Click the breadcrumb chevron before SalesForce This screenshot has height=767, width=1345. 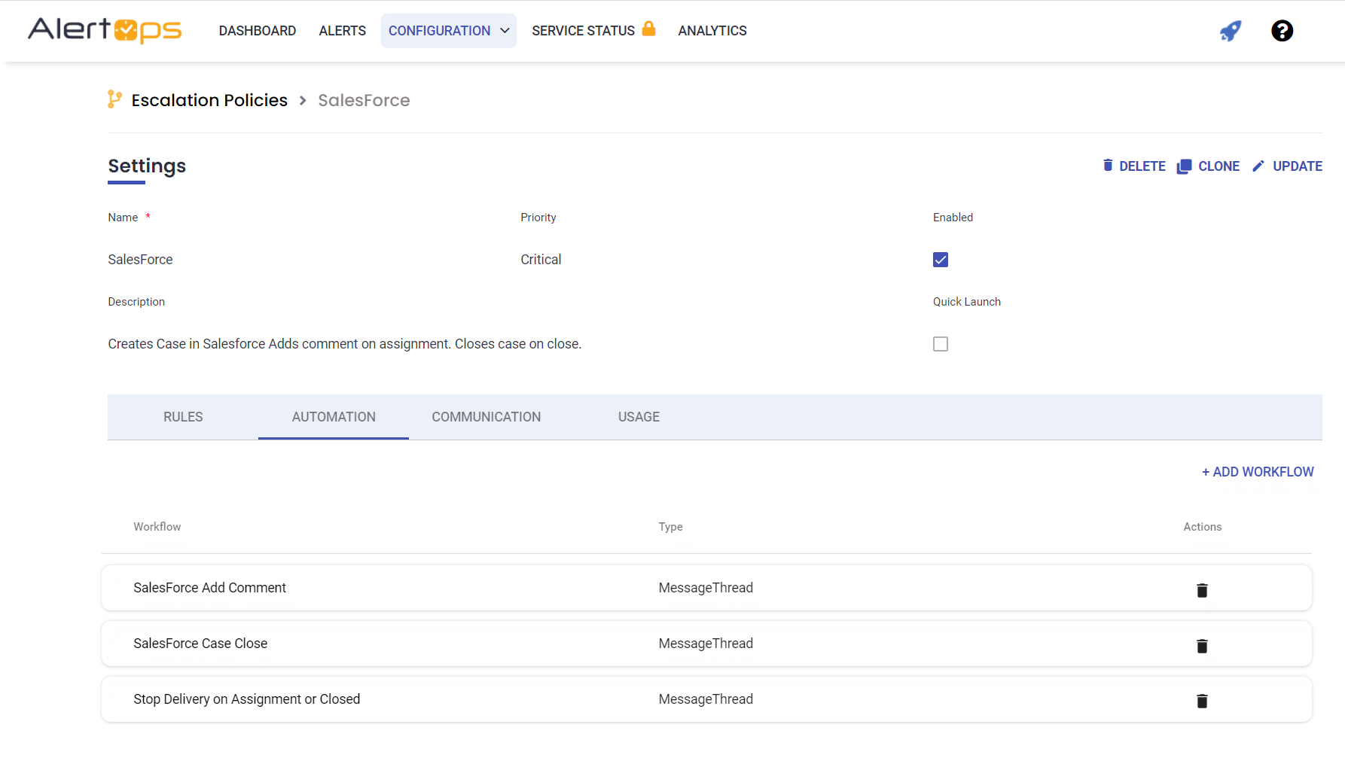pos(303,100)
